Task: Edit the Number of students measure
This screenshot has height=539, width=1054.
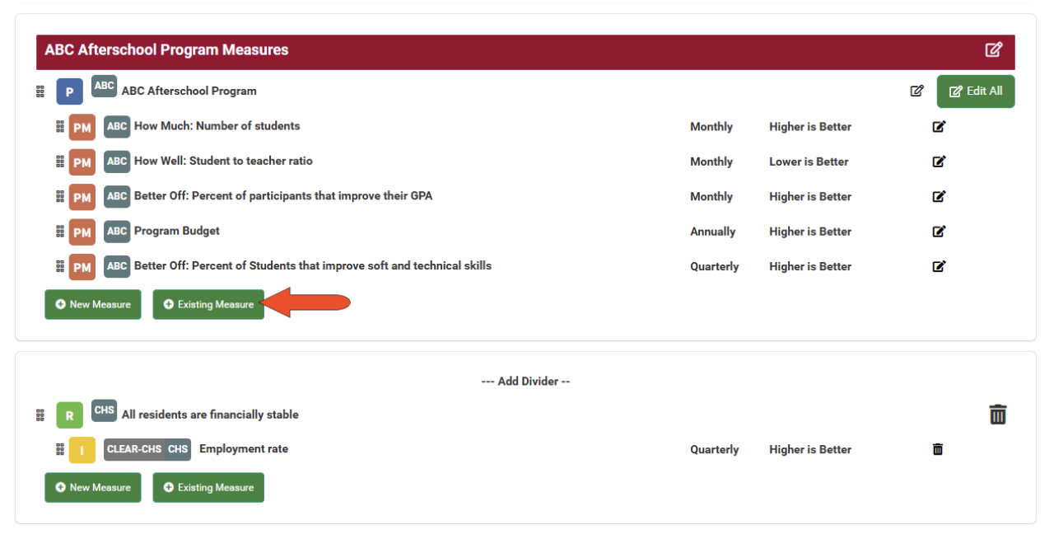Action: [x=938, y=127]
